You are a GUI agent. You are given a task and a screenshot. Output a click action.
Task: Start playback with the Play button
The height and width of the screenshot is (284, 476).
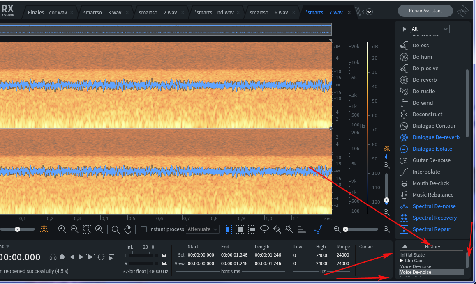click(81, 257)
